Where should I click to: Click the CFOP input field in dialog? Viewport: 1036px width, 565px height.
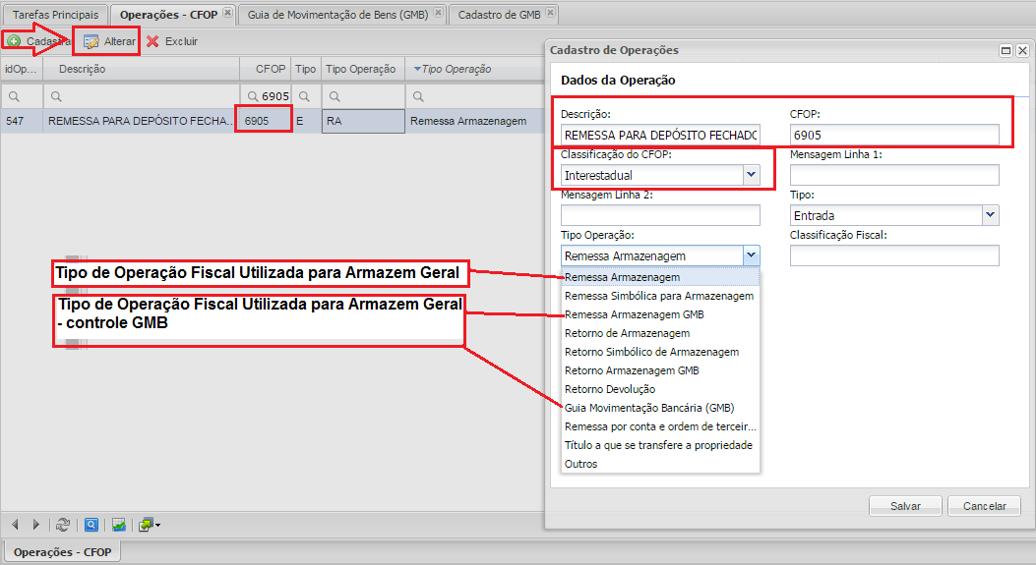pos(894,135)
